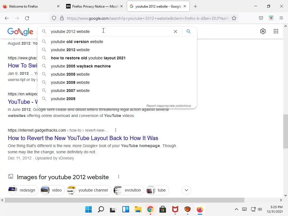Open the clock and date flyout
This screenshot has width=288, height=216.
click(274, 209)
